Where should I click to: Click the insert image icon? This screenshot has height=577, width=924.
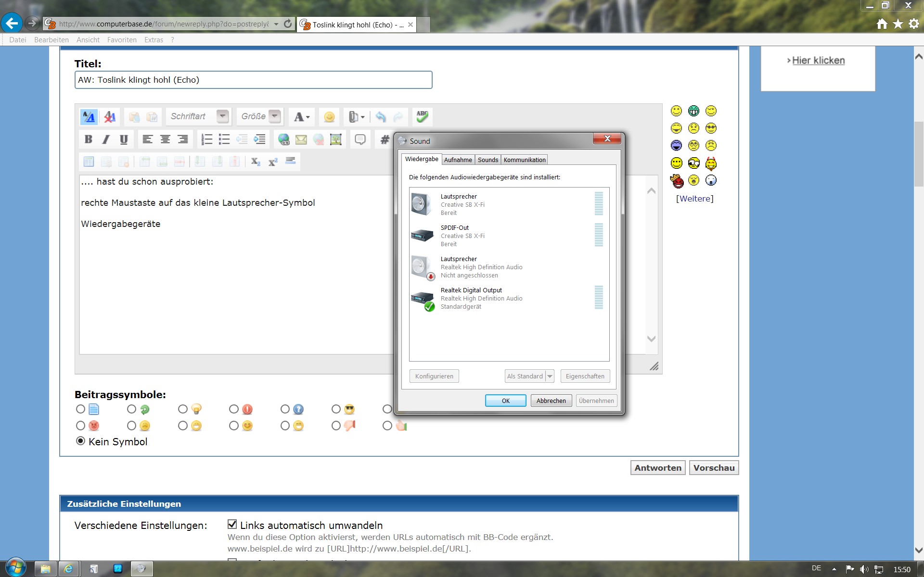point(336,139)
